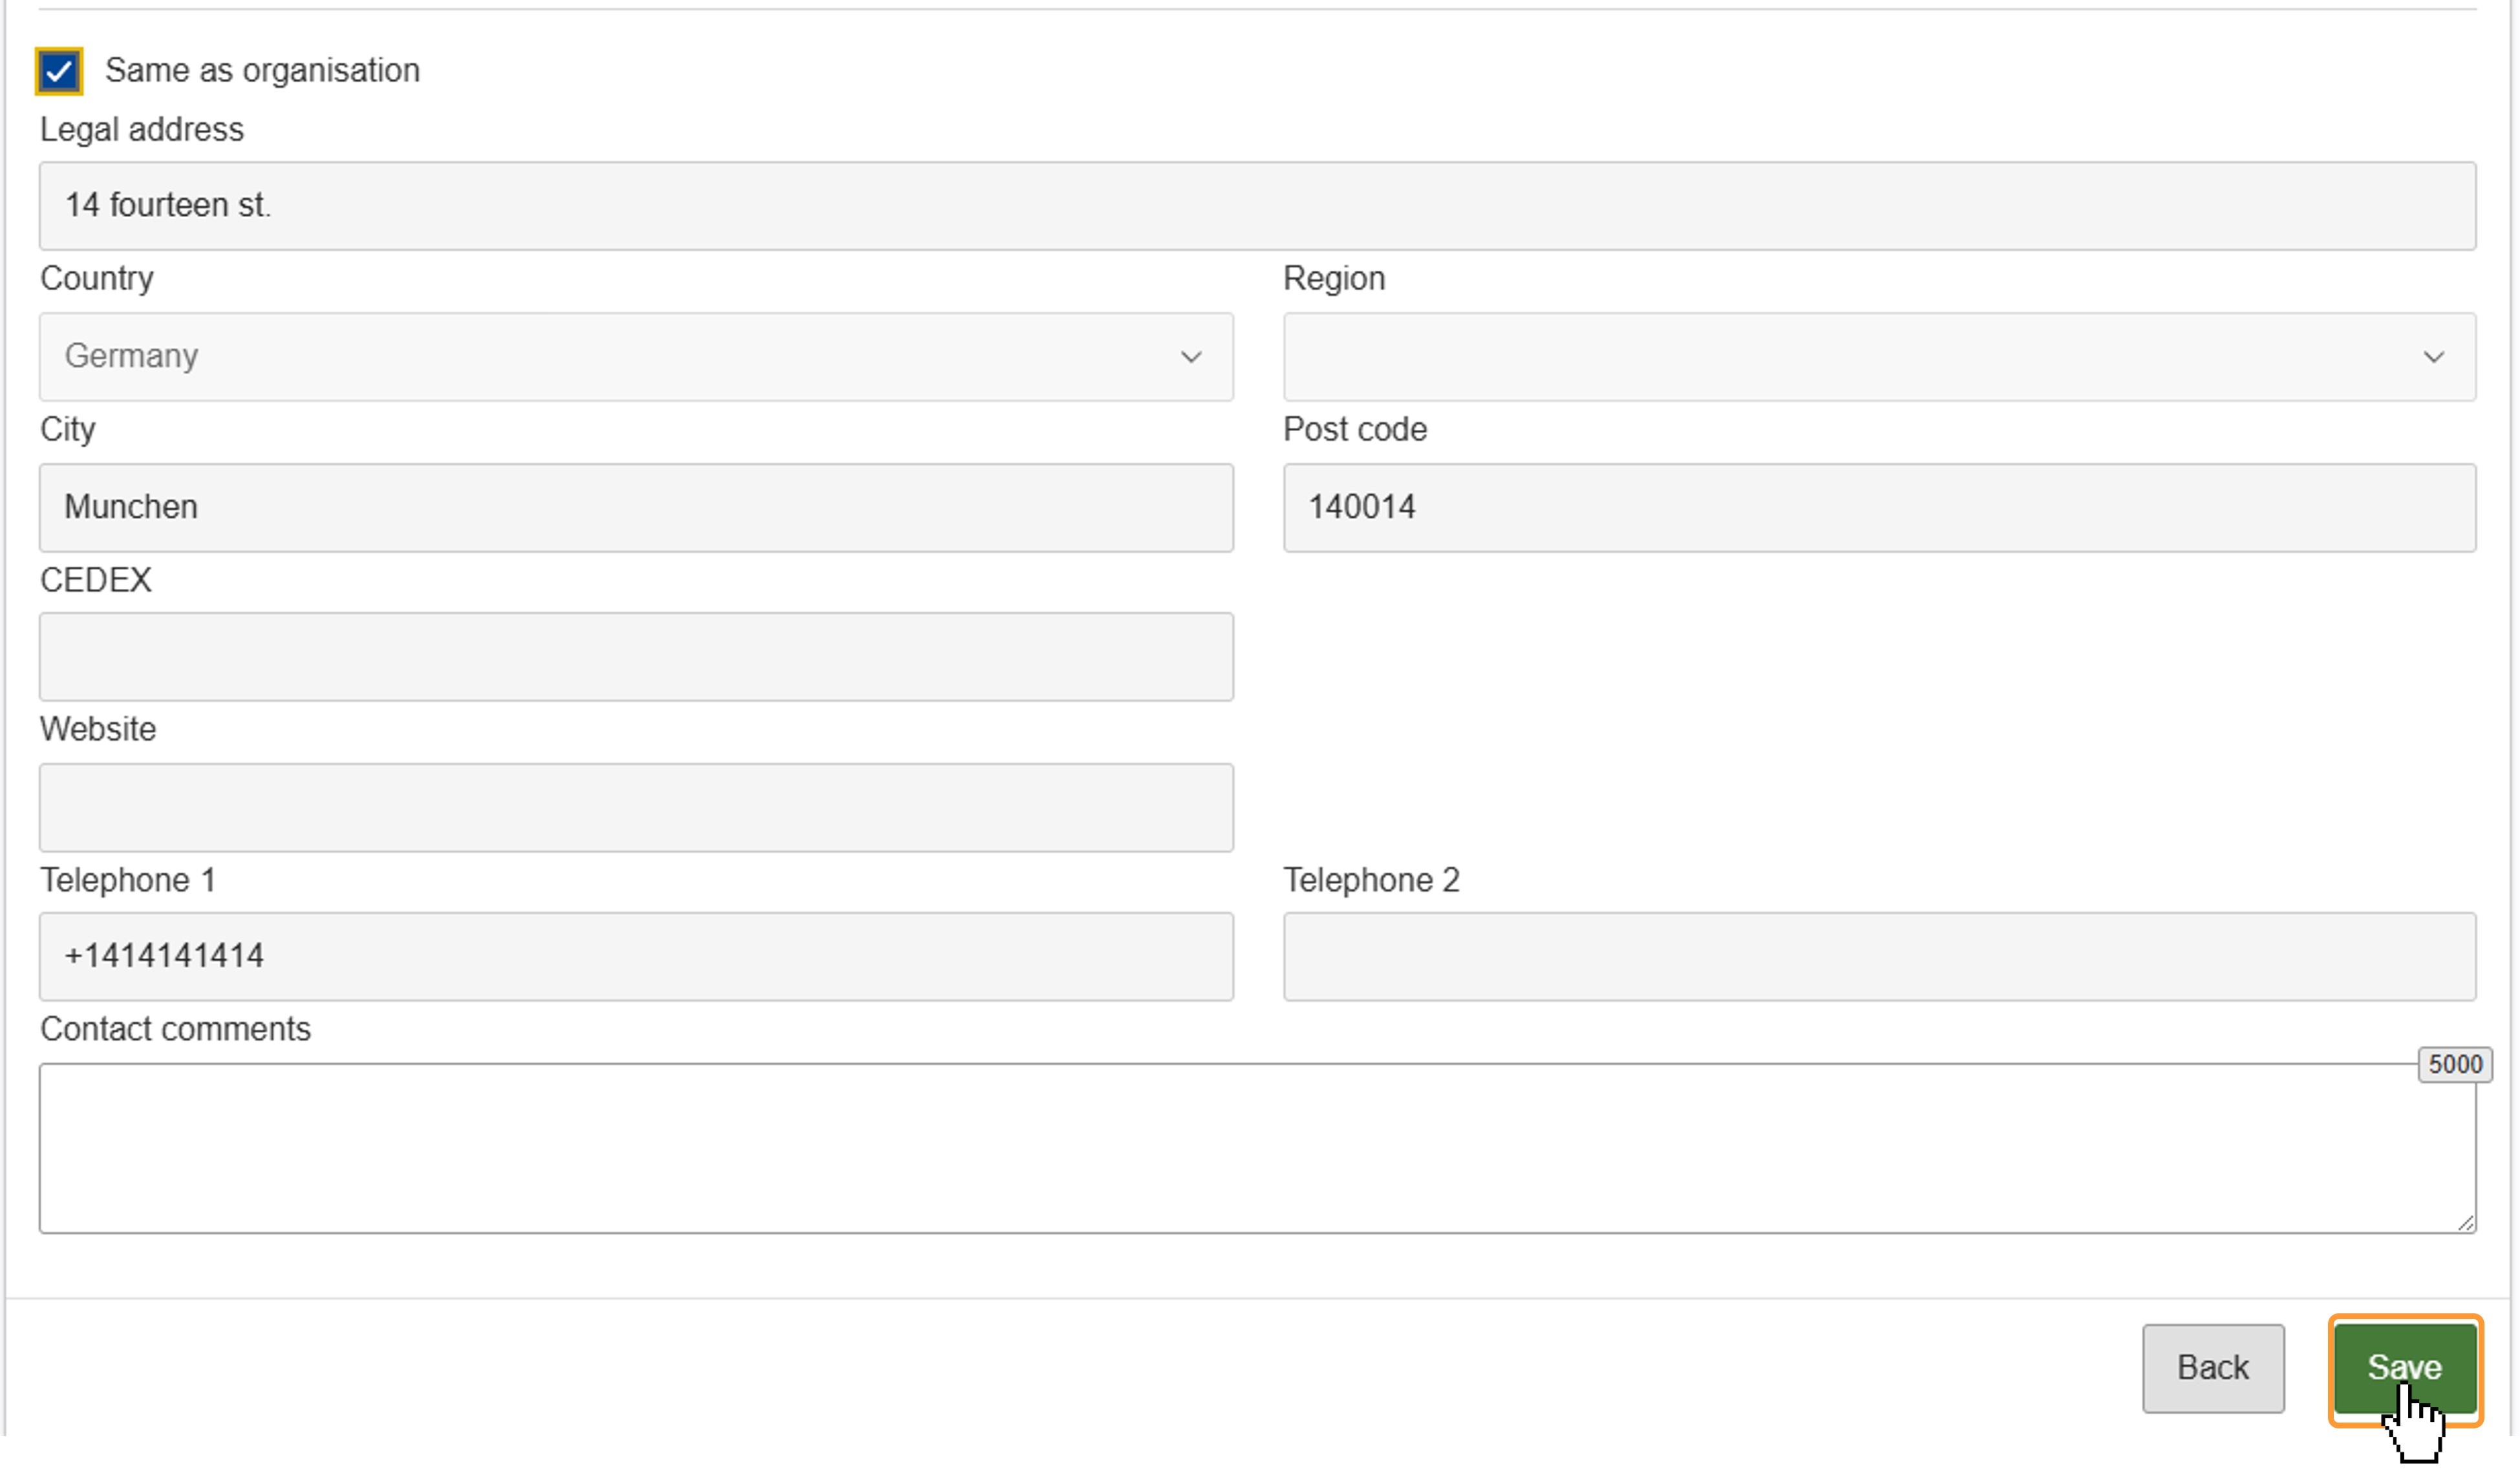Screen dimensions: 2520x1473
Task: Click the Telephone 1 field
Action: point(635,956)
